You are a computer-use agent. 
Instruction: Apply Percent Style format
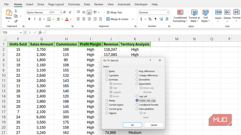coord(150,19)
